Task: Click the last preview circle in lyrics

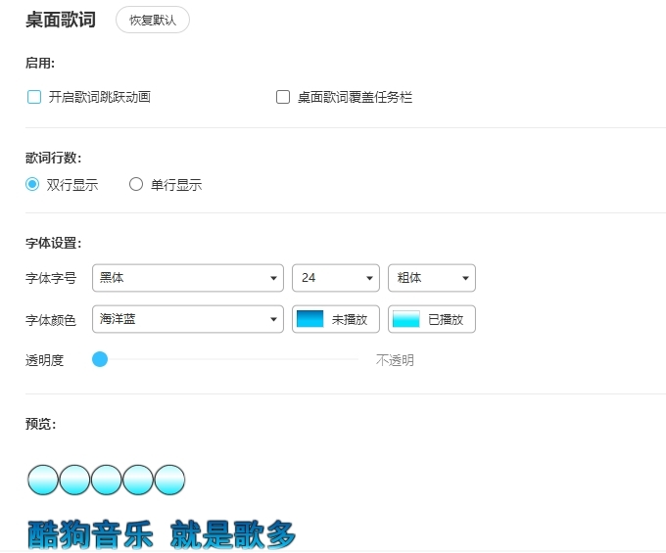Action: pyautogui.click(x=169, y=480)
